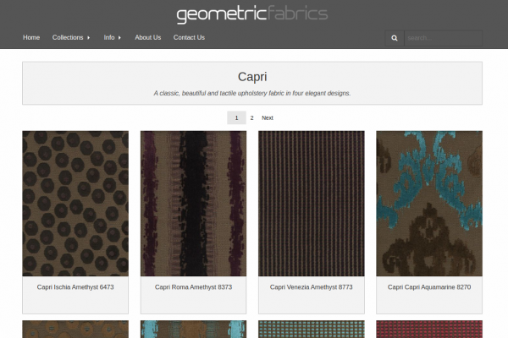This screenshot has width=508, height=338.
Task: Open Capri Capri Aquamarine fabric image
Action: pos(429,203)
